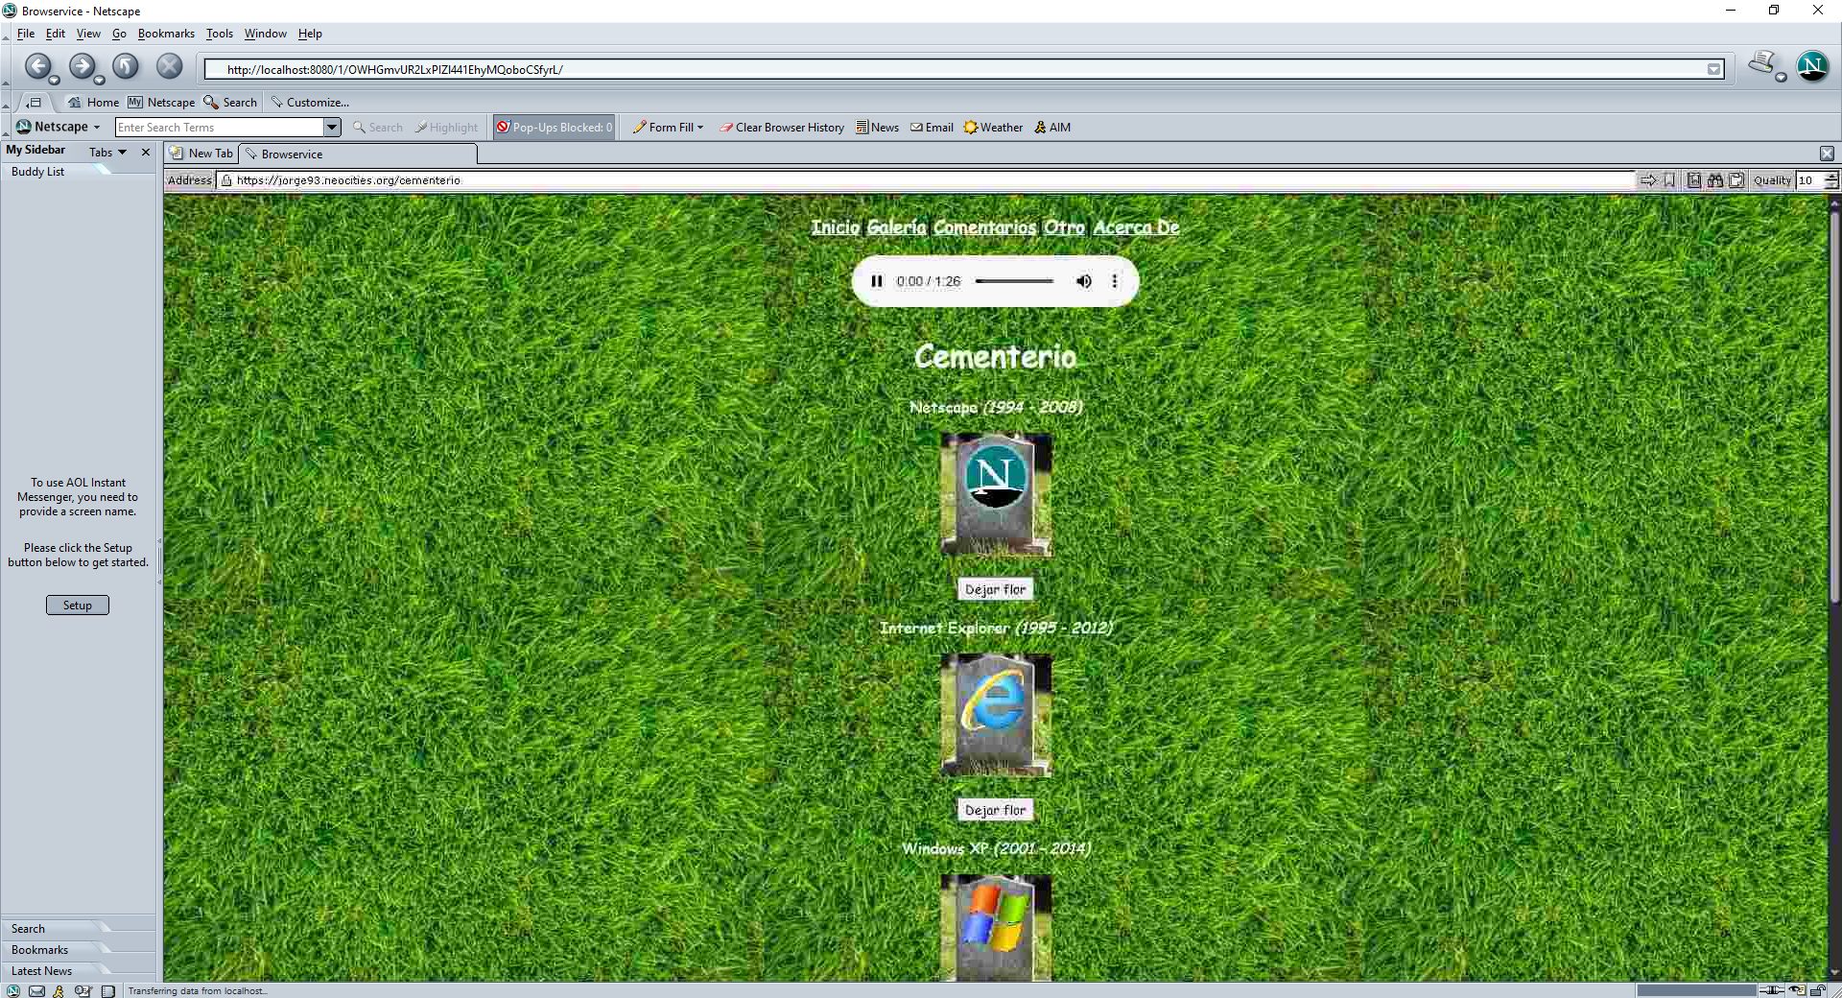Image resolution: width=1842 pixels, height=998 pixels.
Task: Switch to the New Tab tab
Action: coord(201,154)
